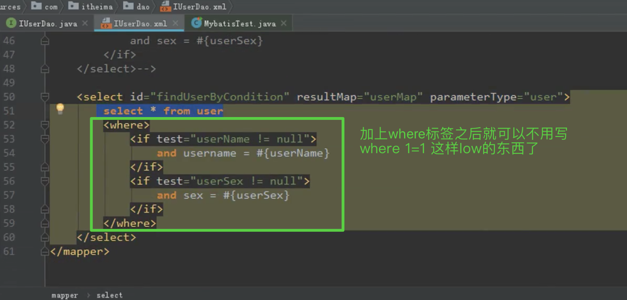Collapse the where tag fold on line 52

click(x=45, y=125)
